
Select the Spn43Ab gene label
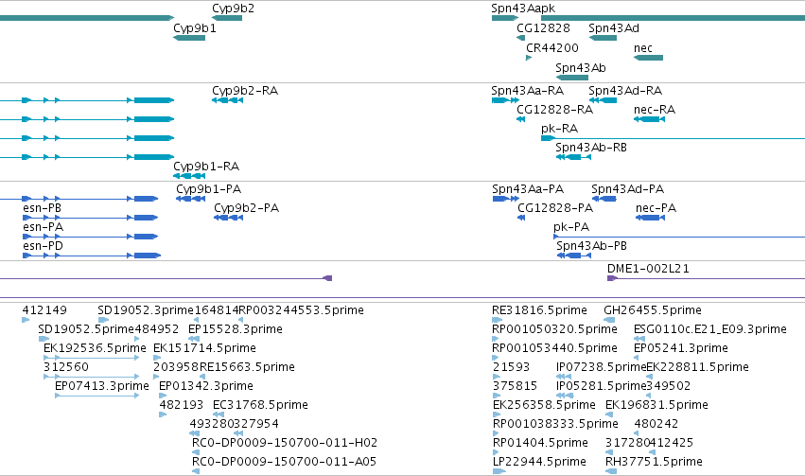pyautogui.click(x=581, y=68)
